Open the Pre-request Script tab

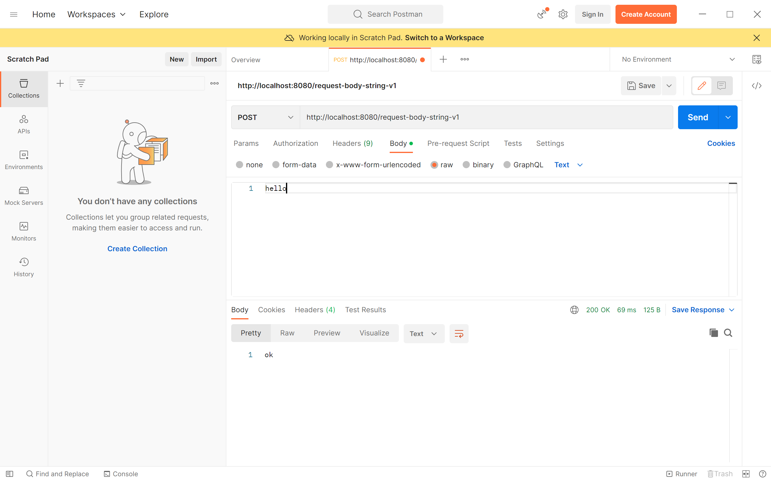pos(458,143)
